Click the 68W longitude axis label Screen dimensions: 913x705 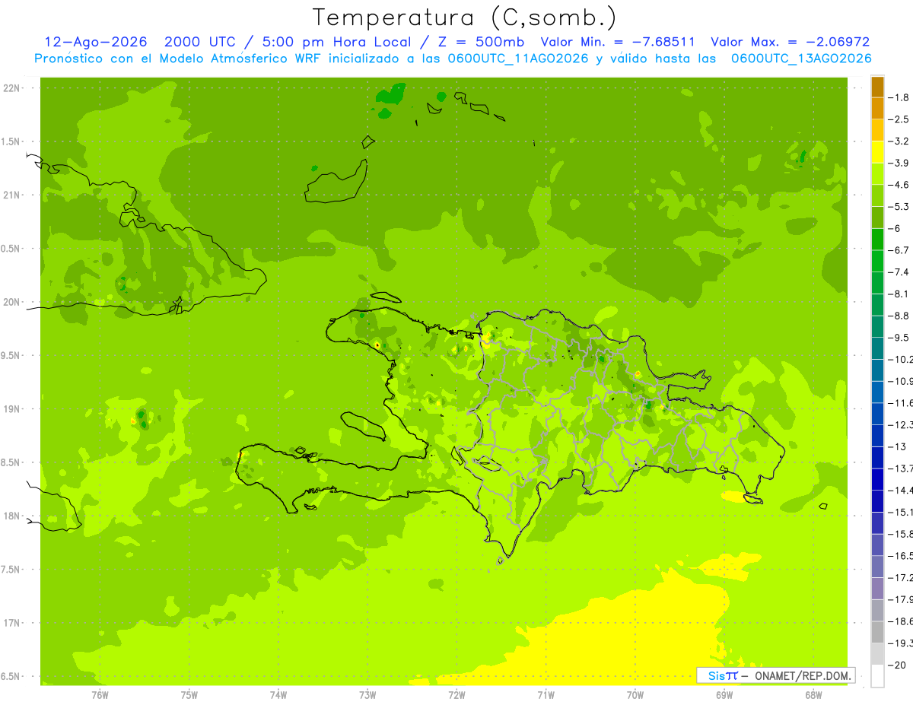tap(813, 694)
